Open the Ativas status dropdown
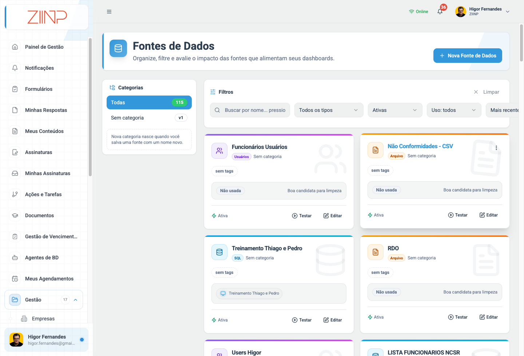This screenshot has height=356, width=524. click(395, 110)
